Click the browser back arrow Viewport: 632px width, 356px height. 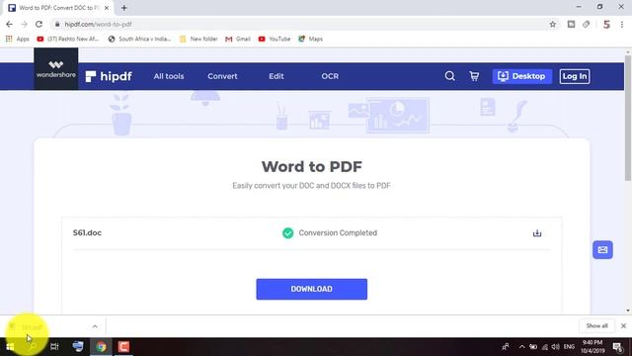(x=9, y=24)
